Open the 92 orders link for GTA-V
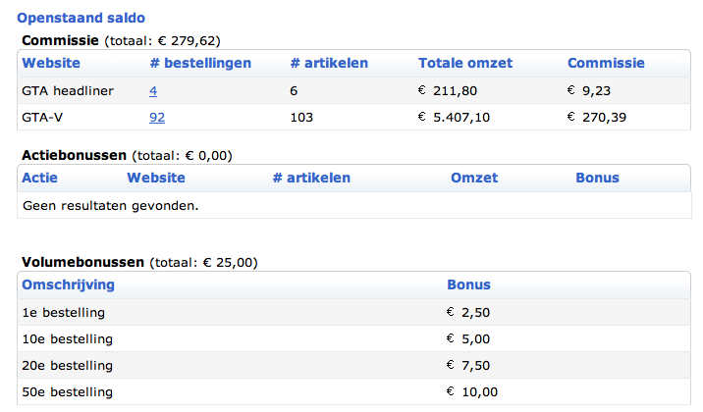703x412 pixels. pos(157,118)
